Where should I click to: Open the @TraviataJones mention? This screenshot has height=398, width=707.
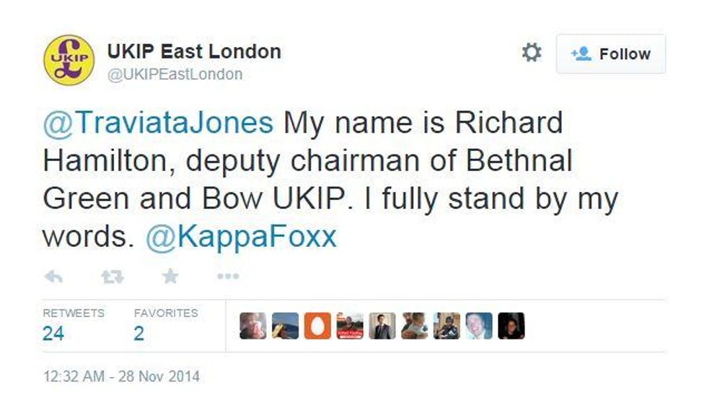158,122
